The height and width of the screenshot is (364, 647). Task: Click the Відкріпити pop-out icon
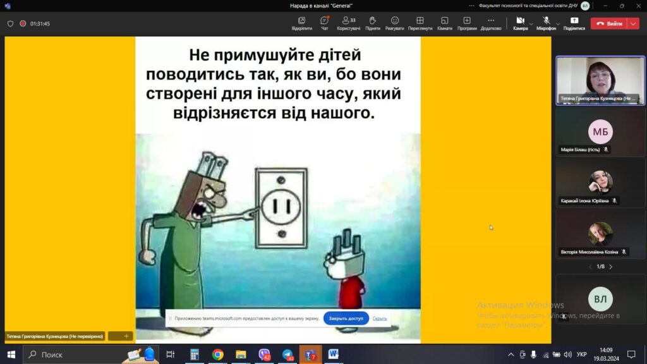pyautogui.click(x=301, y=23)
